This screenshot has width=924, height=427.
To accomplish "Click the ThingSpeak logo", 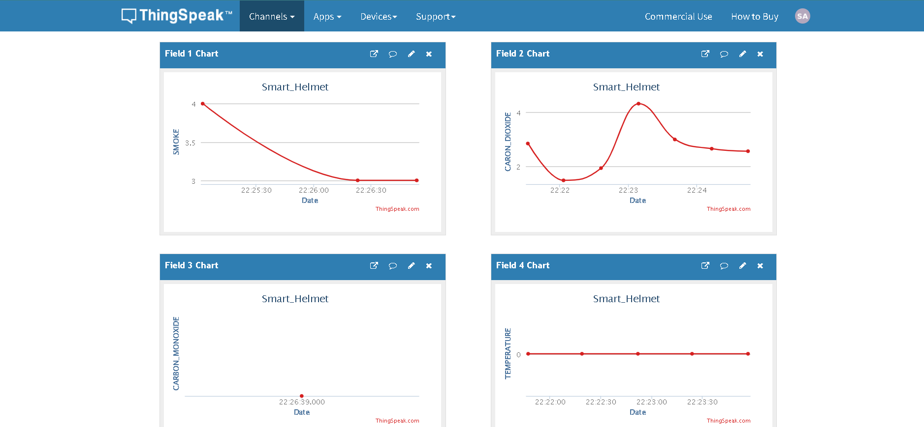I will click(177, 16).
